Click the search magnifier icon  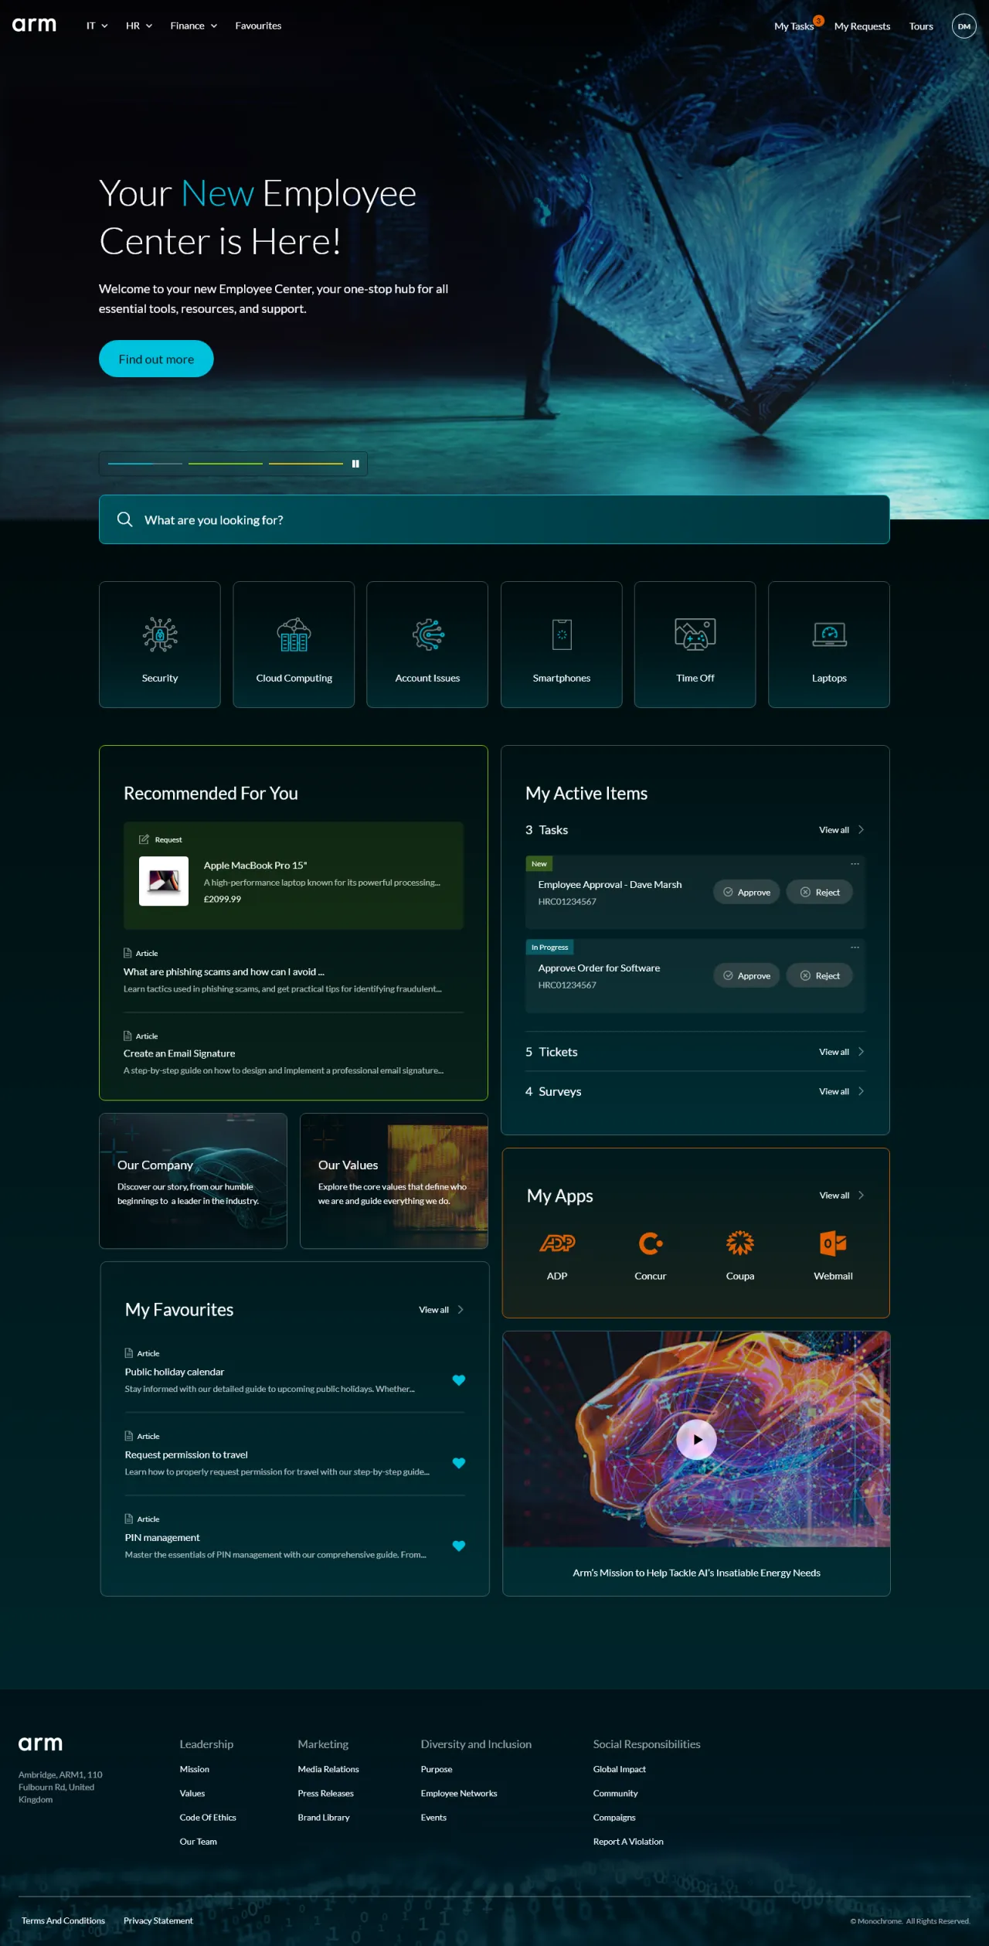pos(124,519)
